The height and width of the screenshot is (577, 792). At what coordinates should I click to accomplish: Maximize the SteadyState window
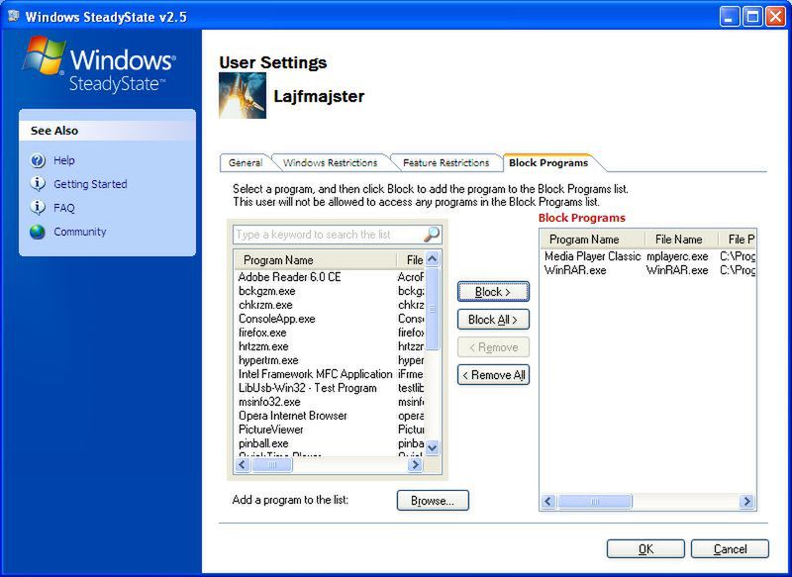click(x=752, y=17)
